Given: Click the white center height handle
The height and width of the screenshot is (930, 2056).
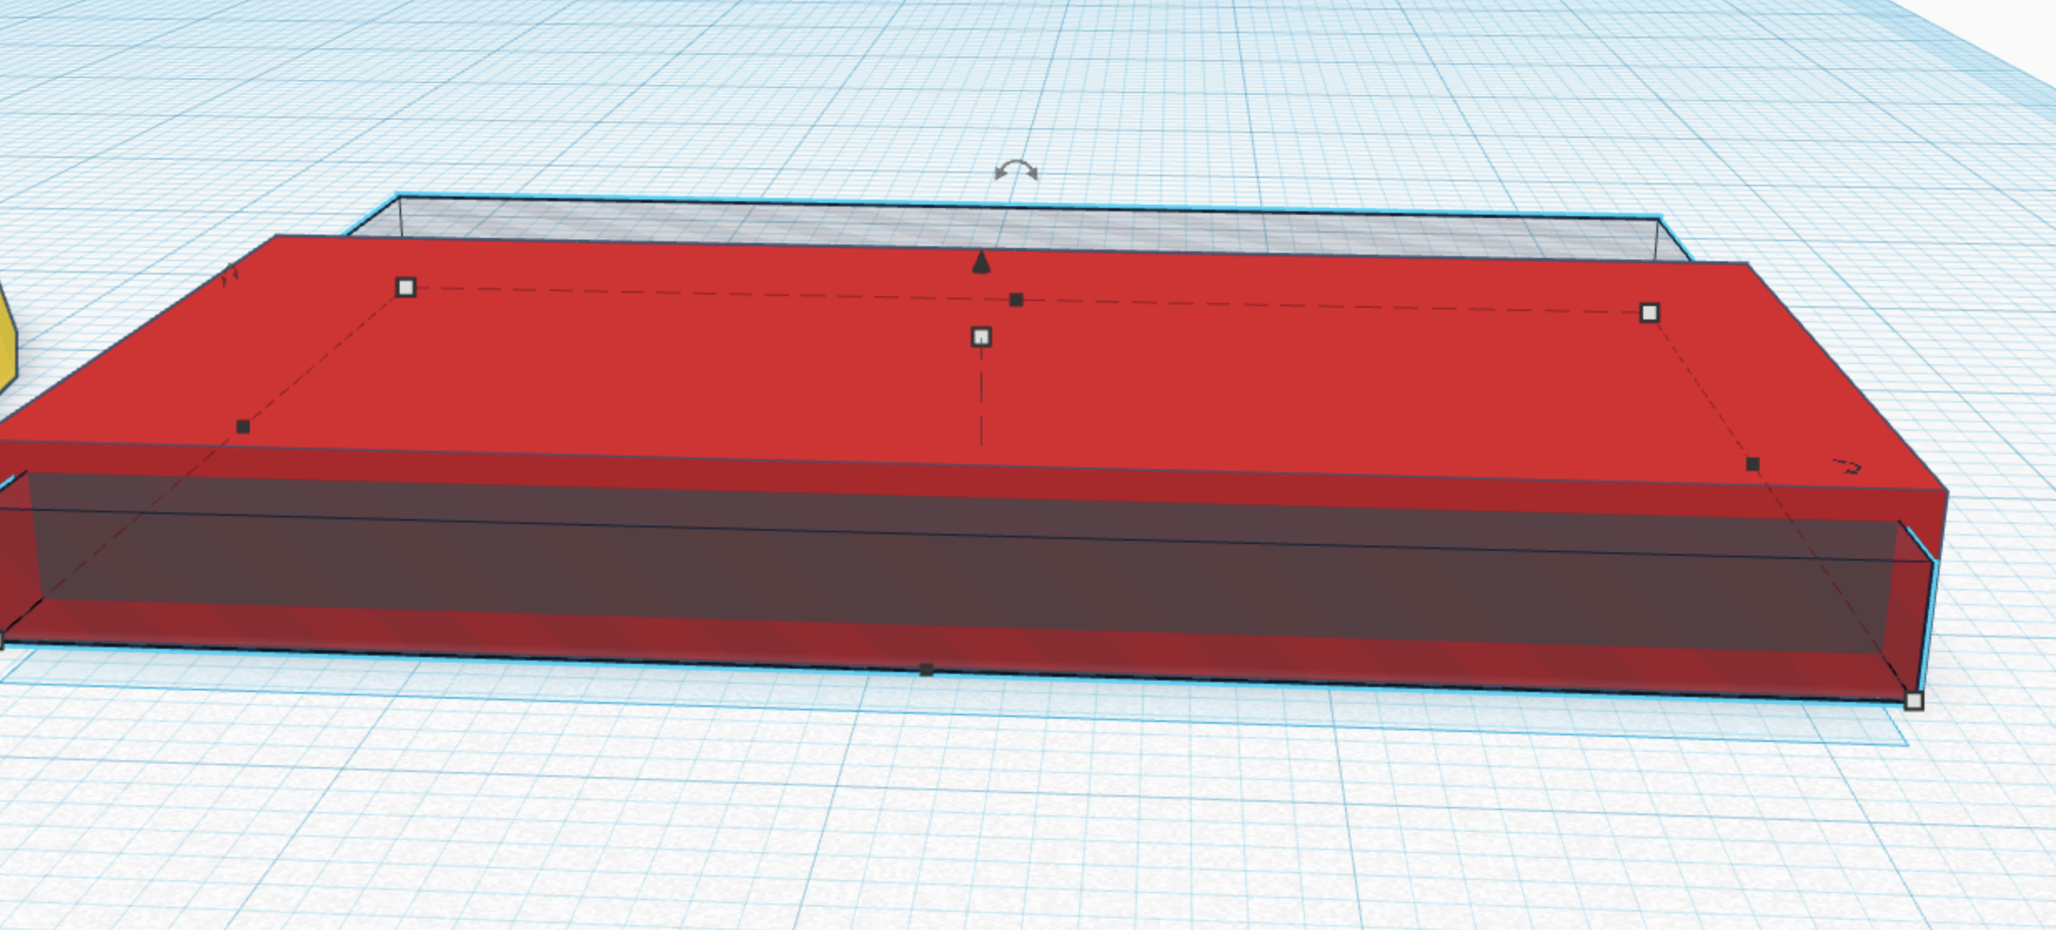Looking at the screenshot, I should 981,337.
